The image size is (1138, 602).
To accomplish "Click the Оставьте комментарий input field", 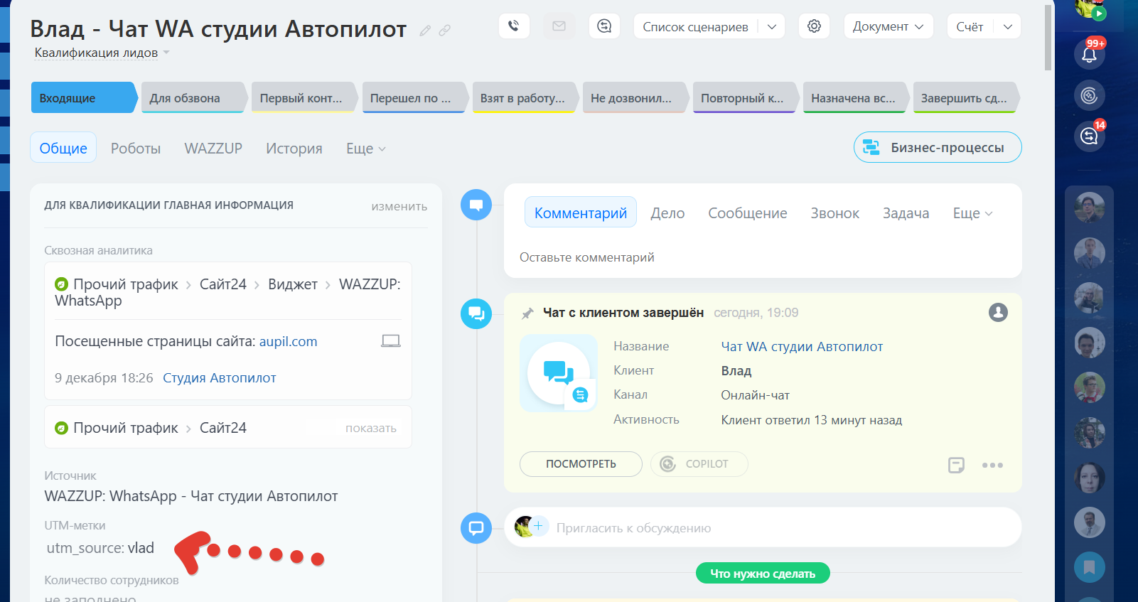I will click(x=762, y=257).
